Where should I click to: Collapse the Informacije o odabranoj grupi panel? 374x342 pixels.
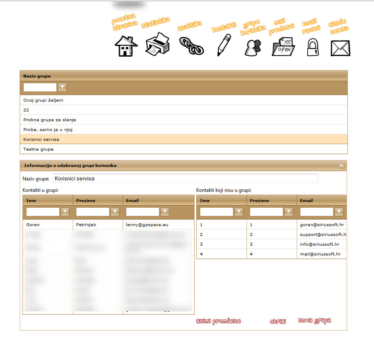tap(341, 166)
